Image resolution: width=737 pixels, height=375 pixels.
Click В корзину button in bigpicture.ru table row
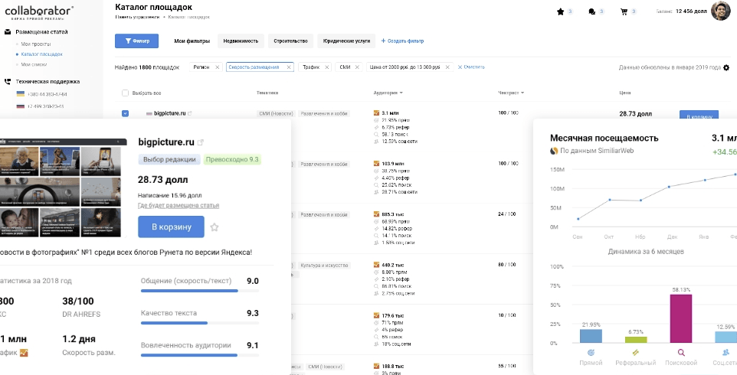[x=699, y=115]
